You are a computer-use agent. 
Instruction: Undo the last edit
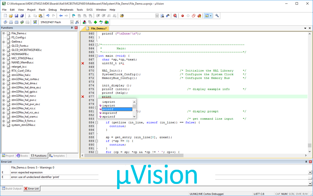point(48,16)
